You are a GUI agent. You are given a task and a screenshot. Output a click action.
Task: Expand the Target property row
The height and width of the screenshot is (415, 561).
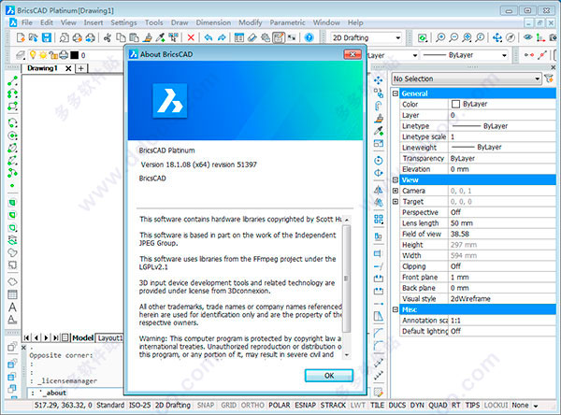tap(396, 201)
